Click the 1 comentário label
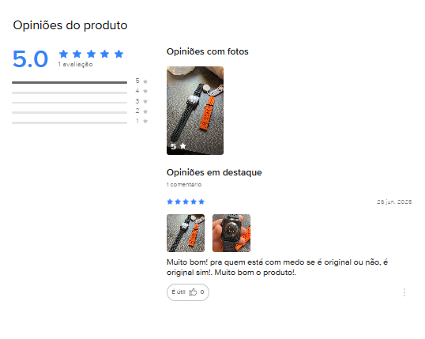425x339 pixels. point(184,184)
